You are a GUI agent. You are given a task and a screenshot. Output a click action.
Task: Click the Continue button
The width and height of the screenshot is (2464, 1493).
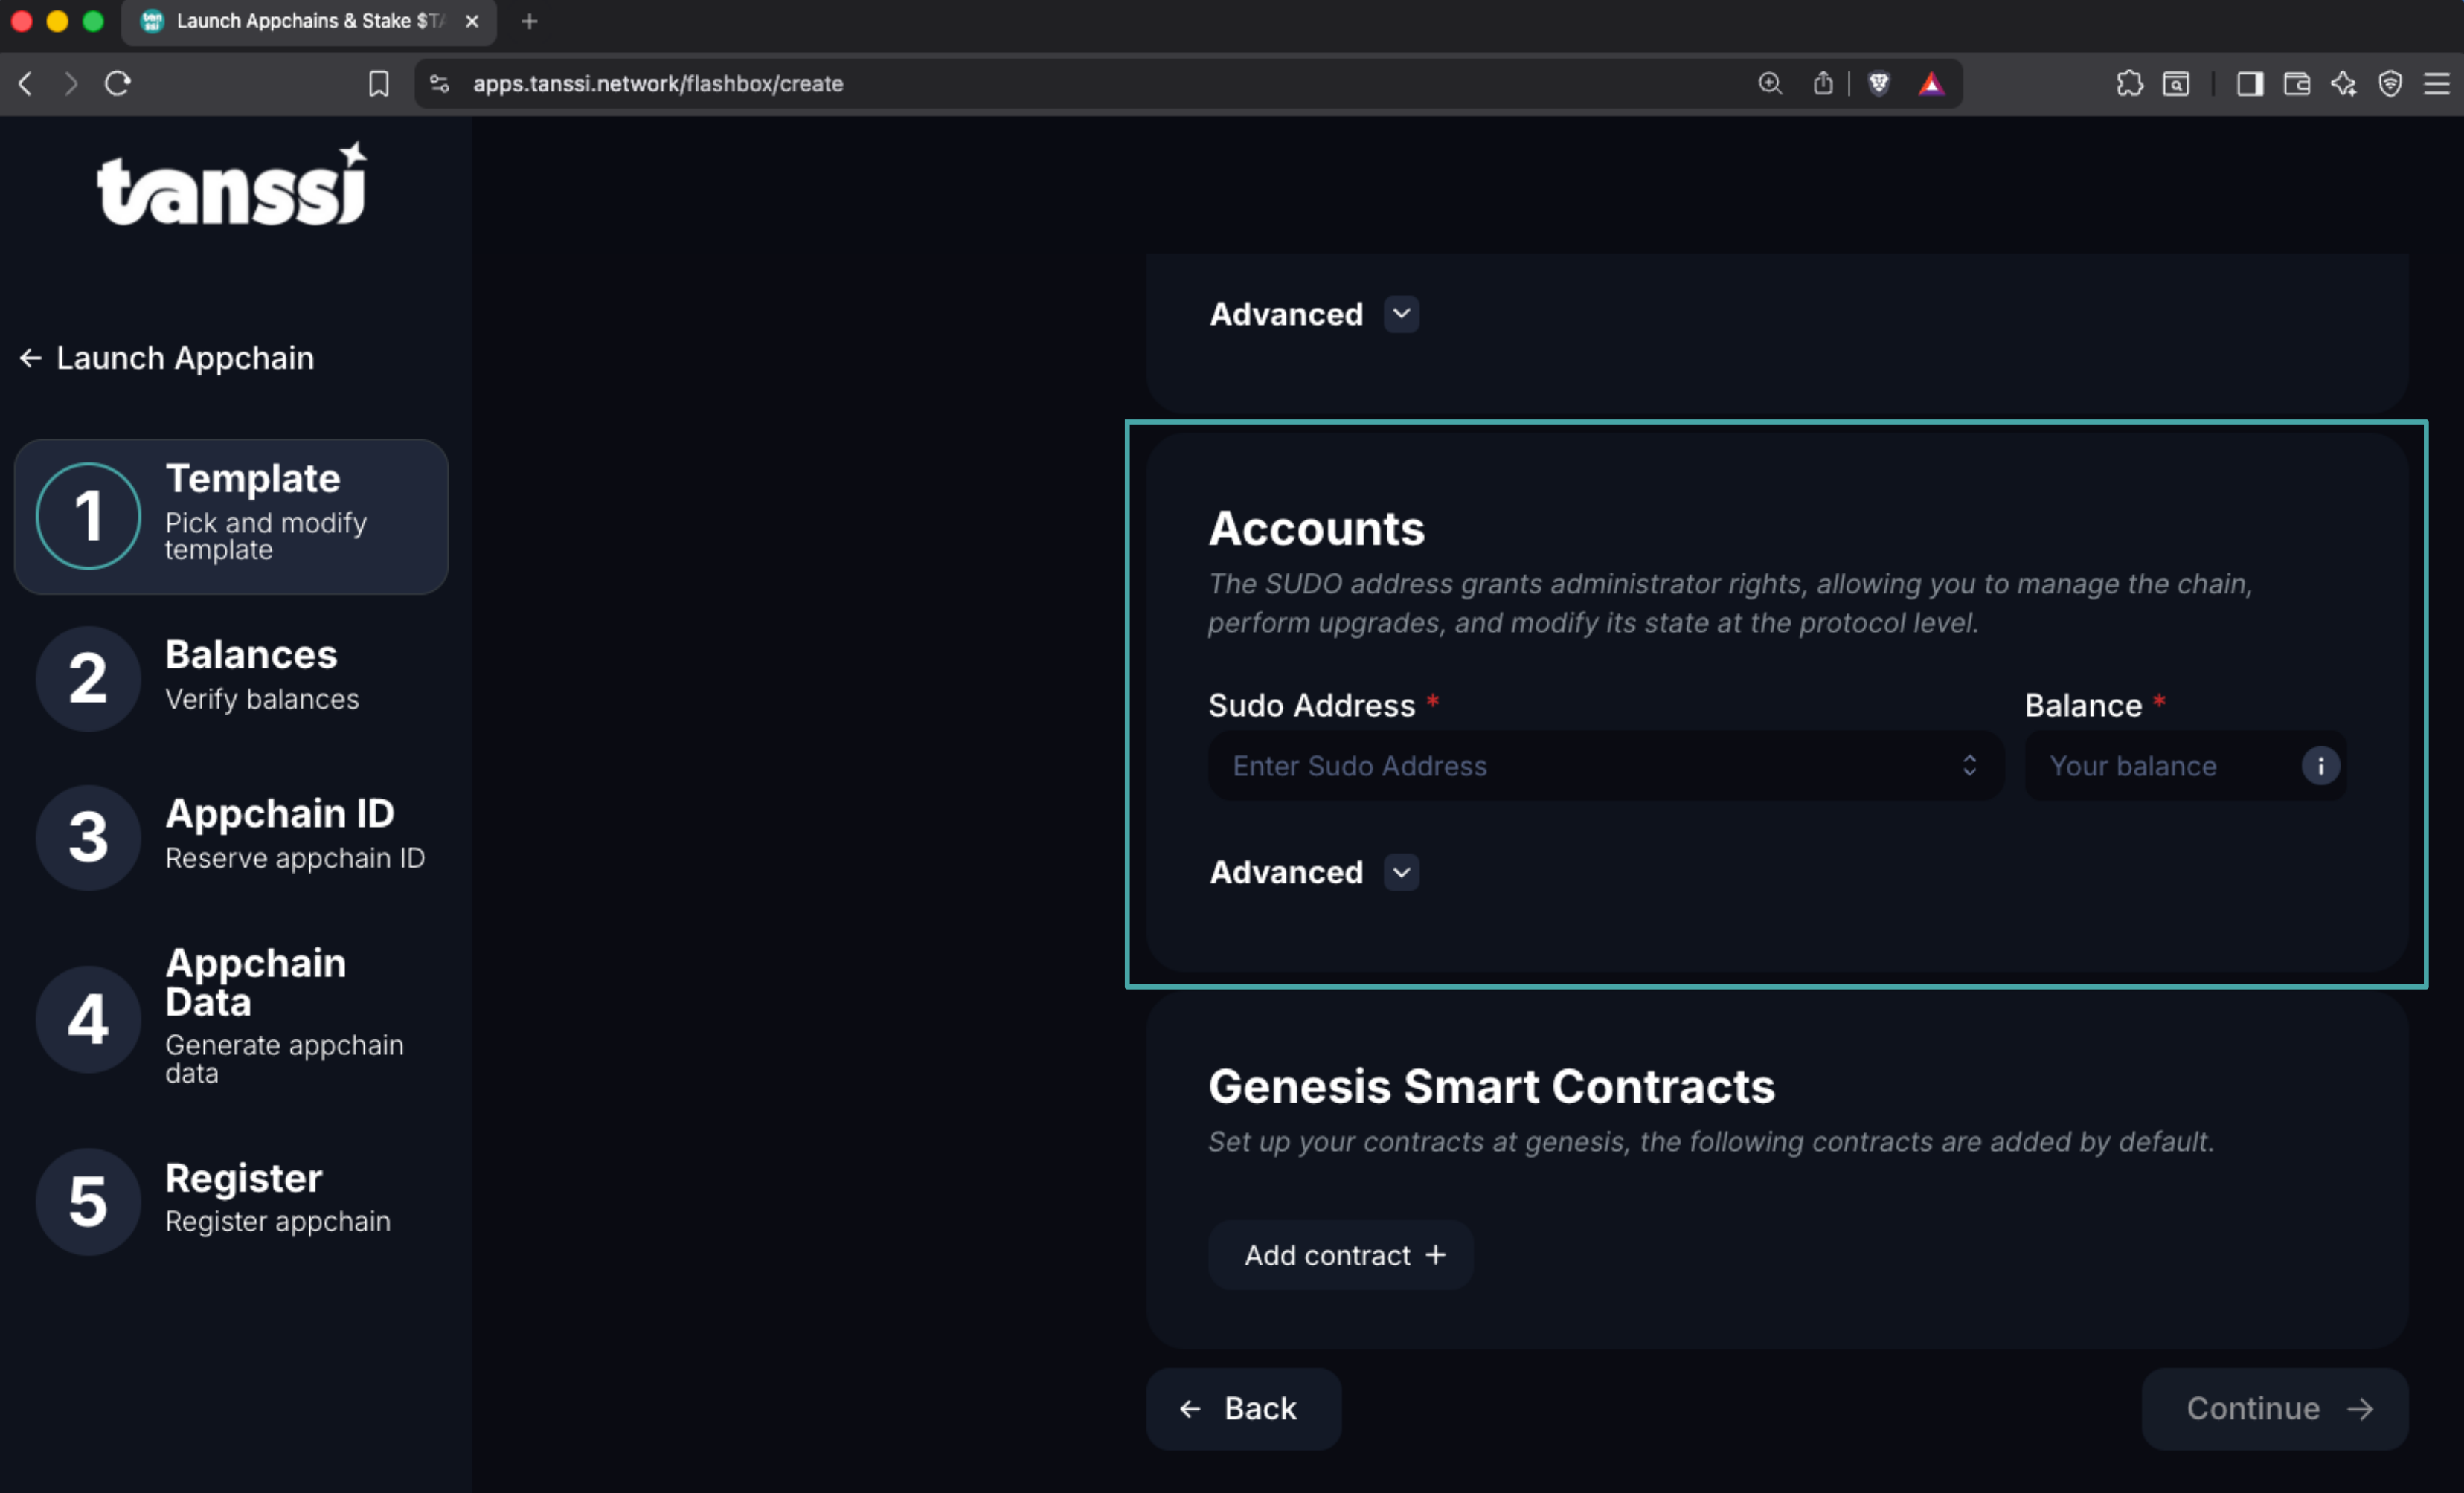tap(2274, 1409)
